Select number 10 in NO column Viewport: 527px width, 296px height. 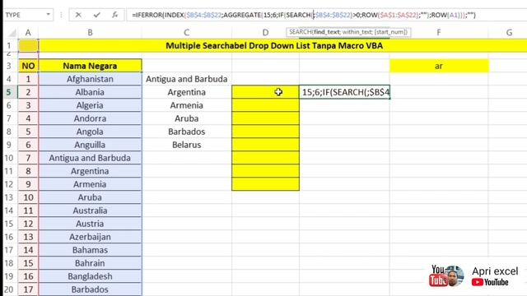(28, 197)
